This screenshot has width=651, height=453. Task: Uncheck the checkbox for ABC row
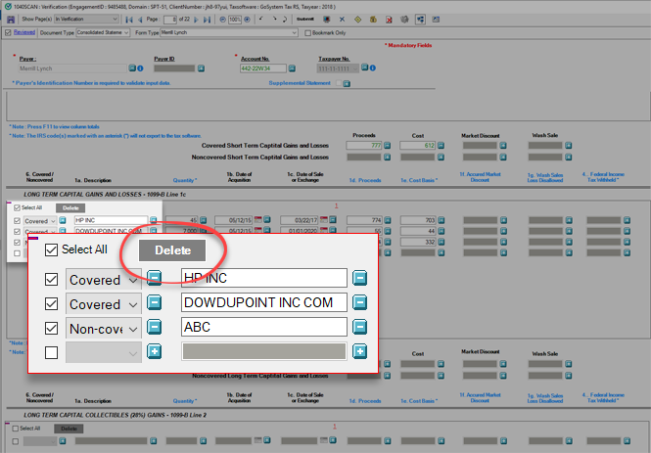[x=52, y=327]
